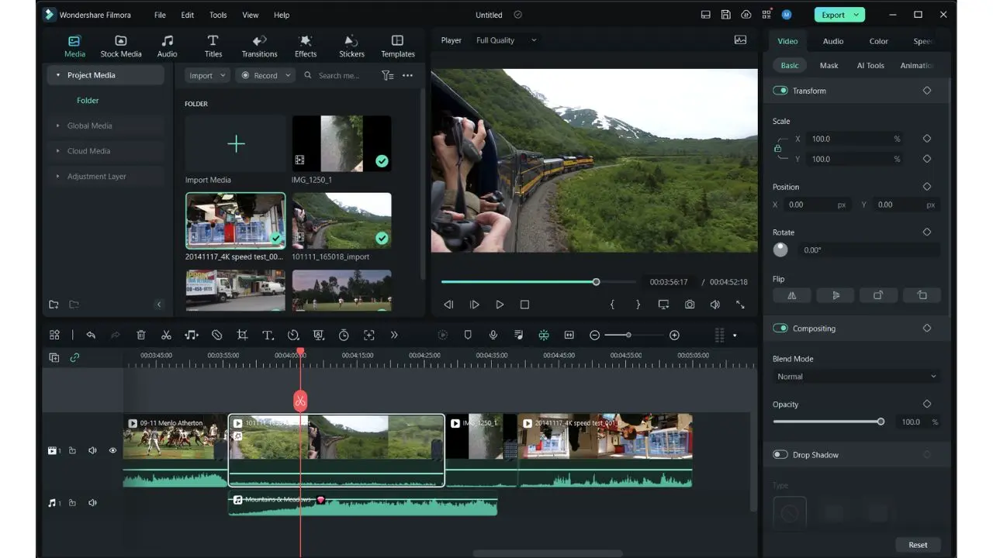This screenshot has height=558, width=993.
Task: Click the Undo icon in timeline toolbar
Action: point(91,335)
